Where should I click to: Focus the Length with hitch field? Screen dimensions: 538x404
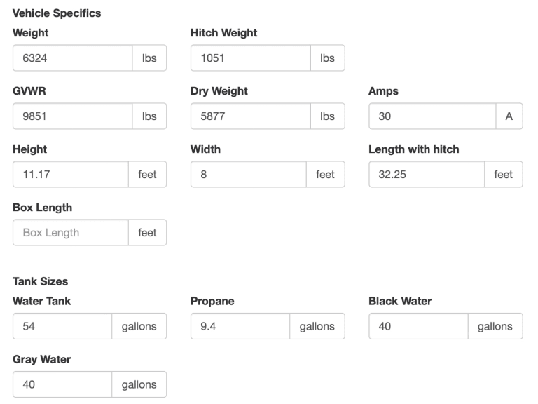tap(426, 175)
